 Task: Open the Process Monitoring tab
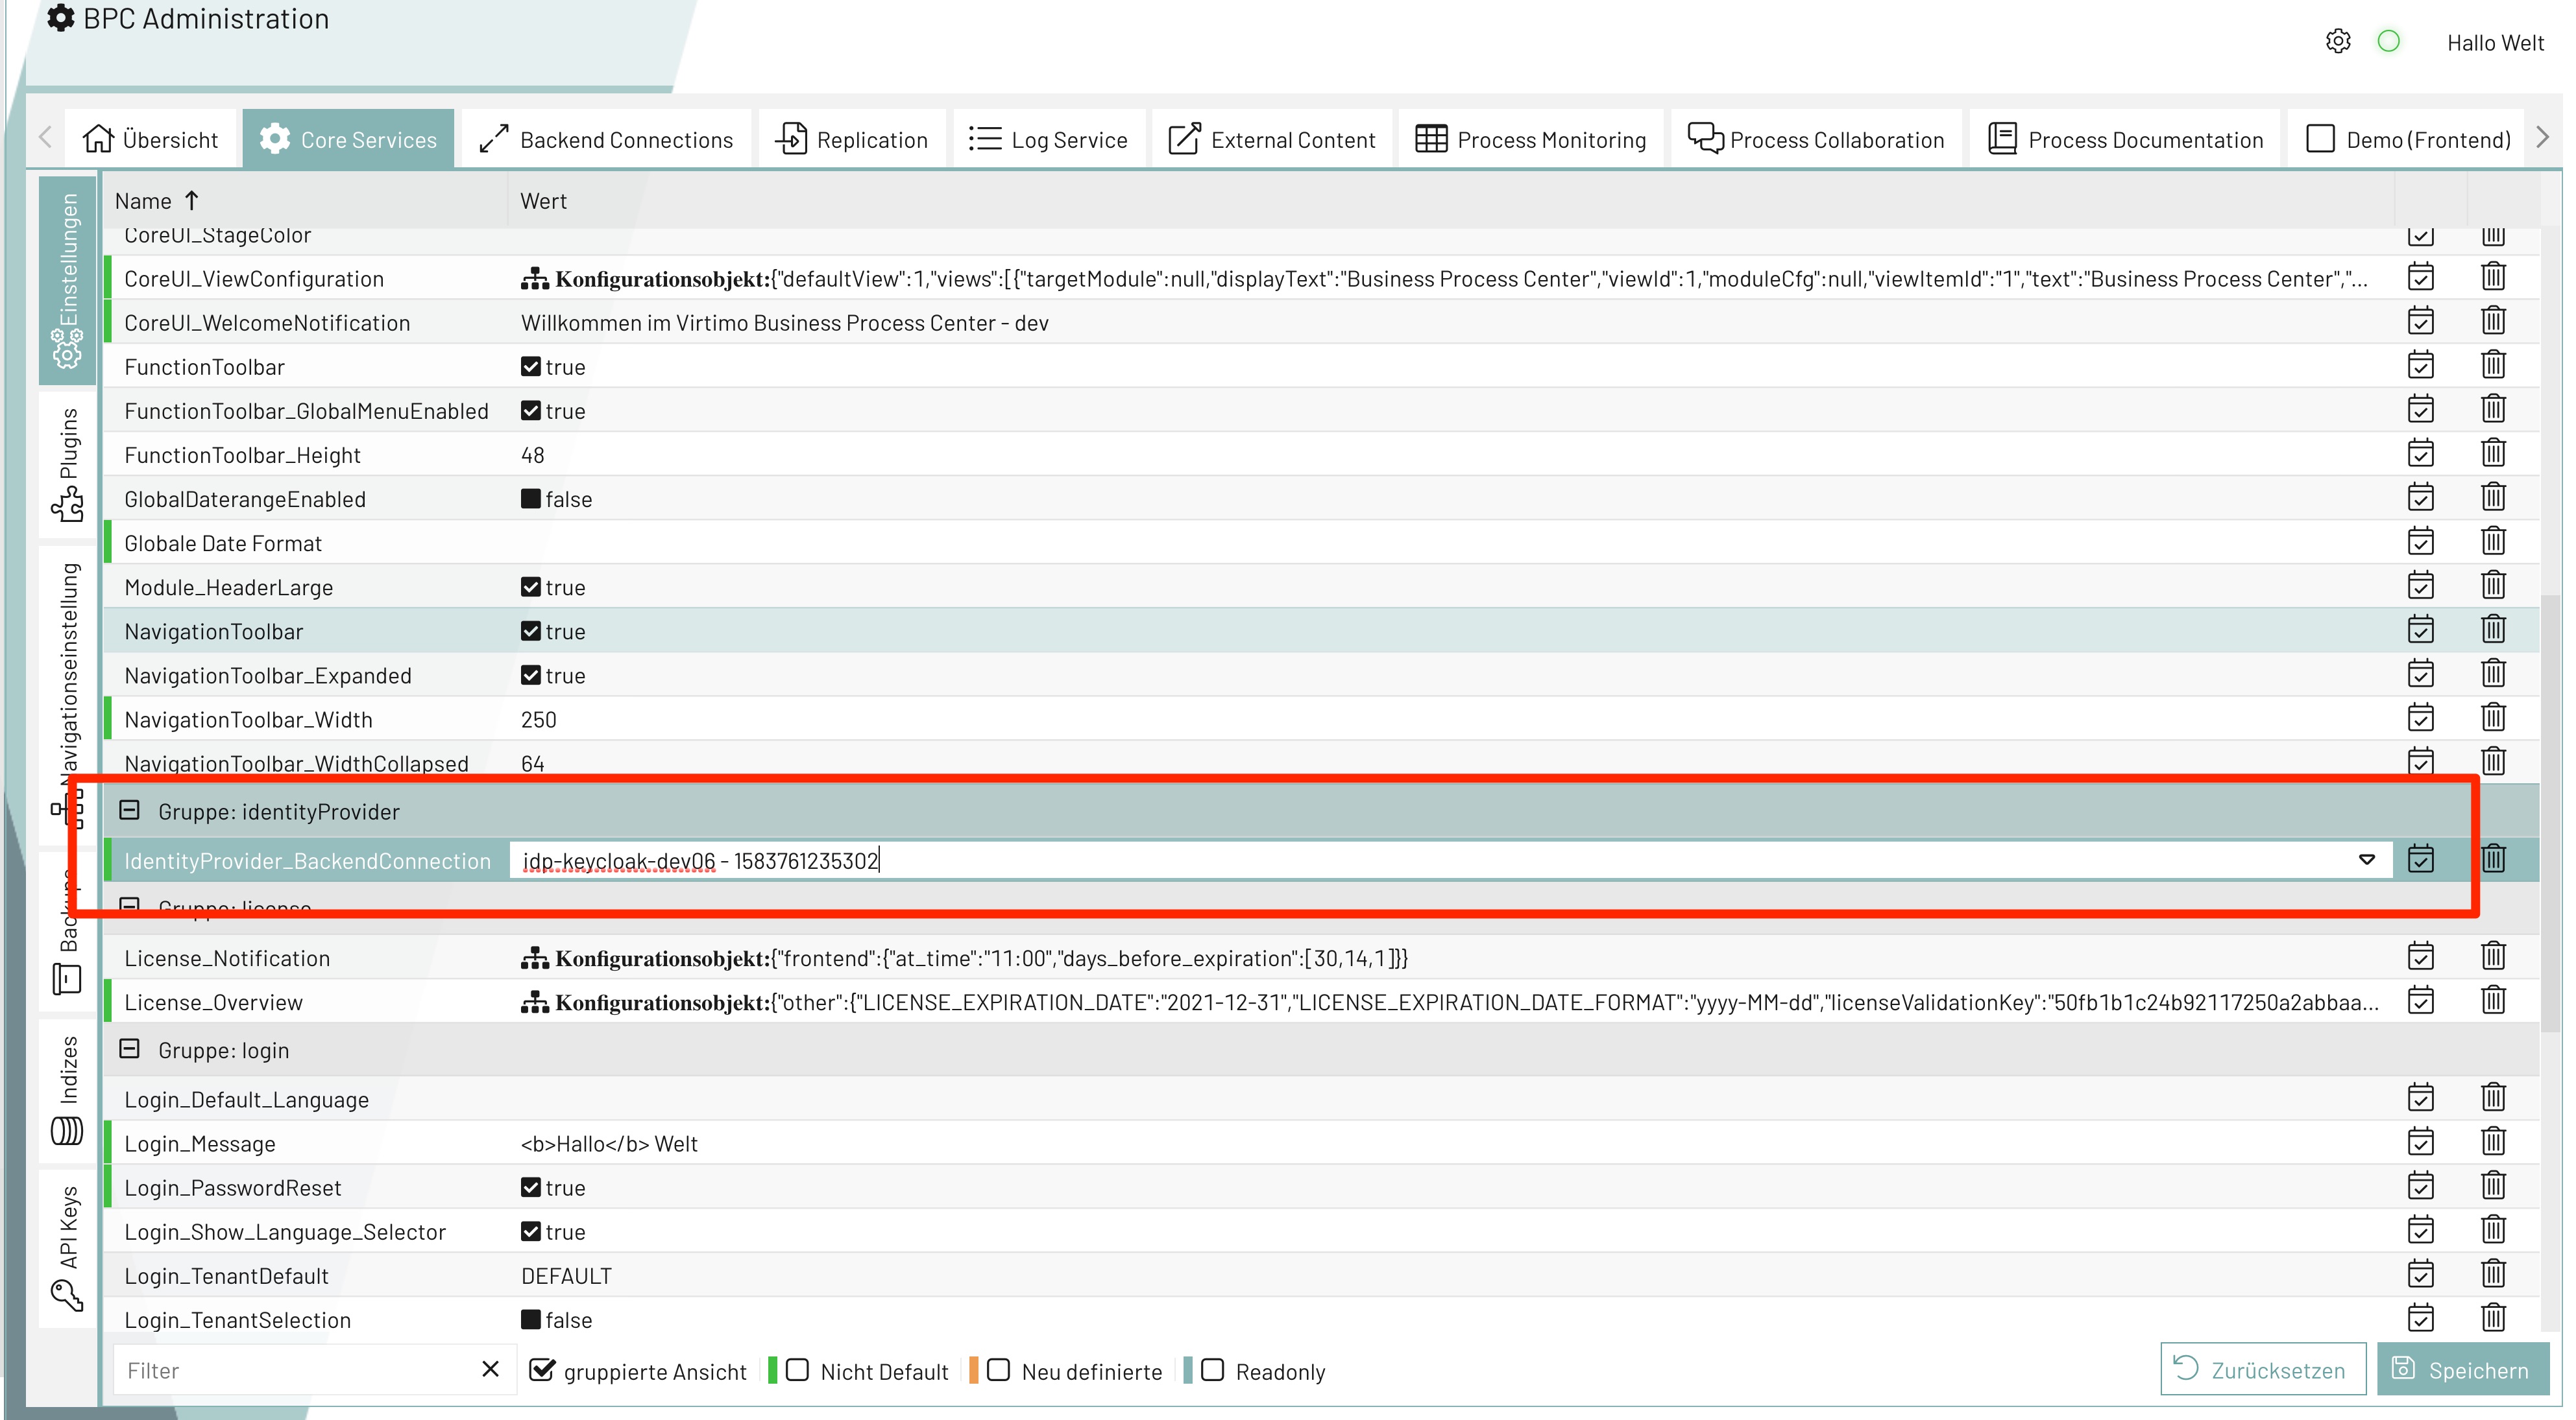pyautogui.click(x=1531, y=140)
